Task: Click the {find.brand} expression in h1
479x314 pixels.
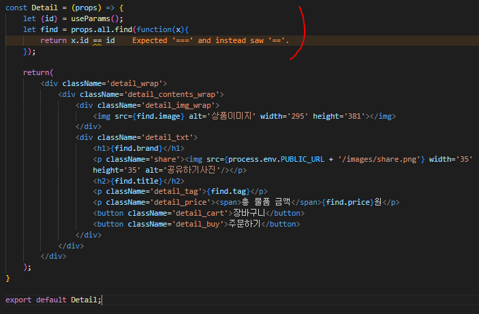Action: point(136,148)
